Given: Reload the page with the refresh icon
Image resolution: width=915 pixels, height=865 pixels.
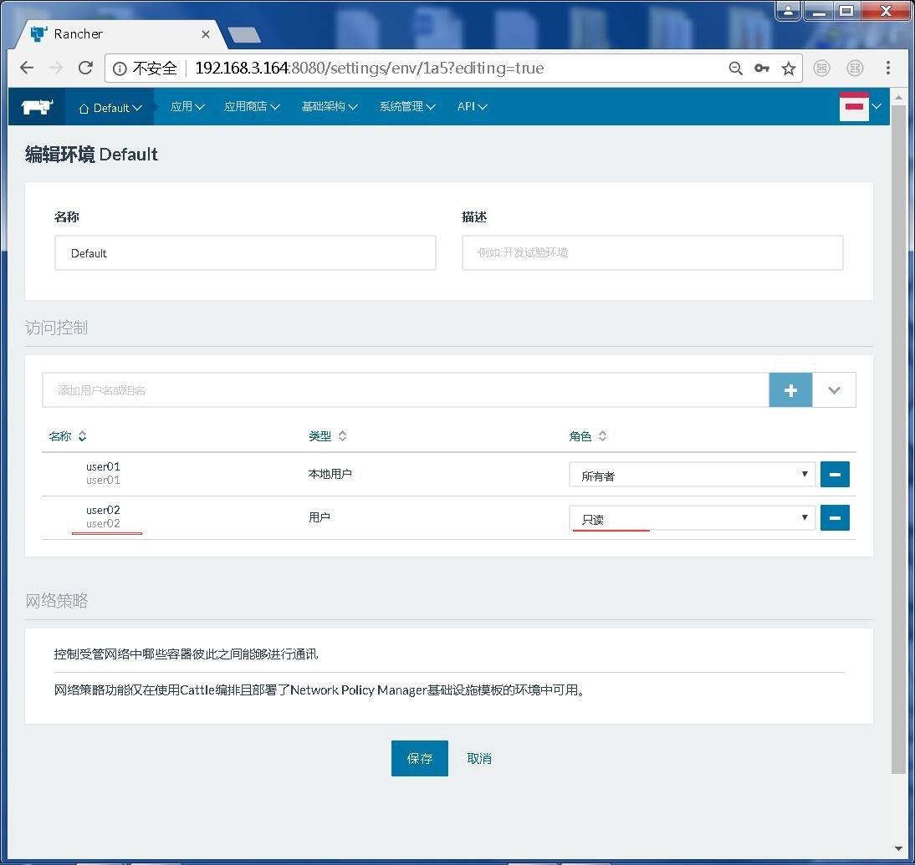Looking at the screenshot, I should coord(84,68).
